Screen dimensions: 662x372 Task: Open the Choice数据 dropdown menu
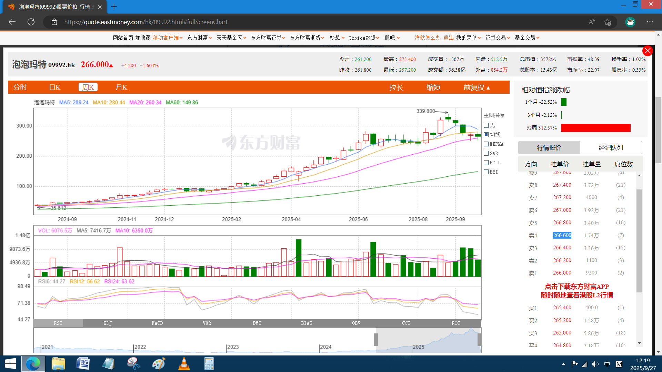[363, 38]
